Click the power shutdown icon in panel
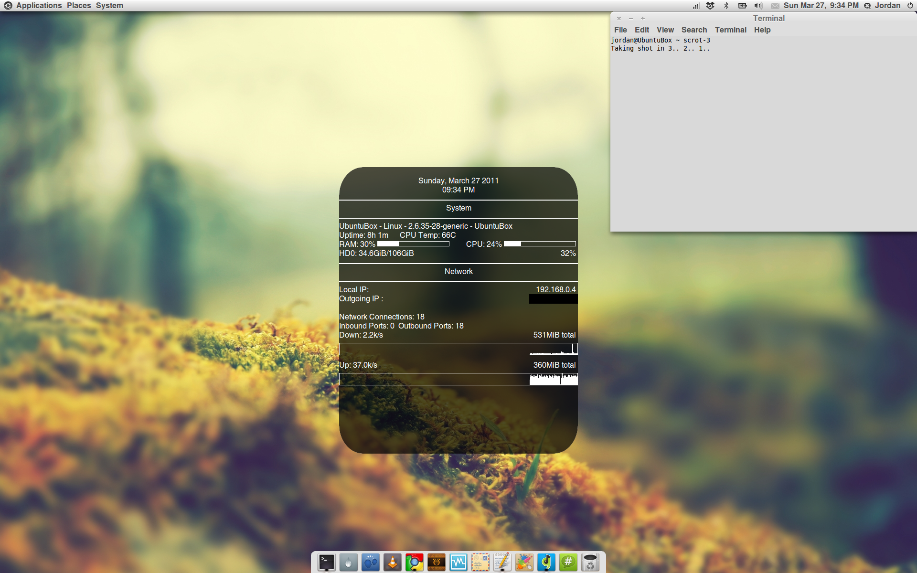The height and width of the screenshot is (573, 917). point(910,6)
